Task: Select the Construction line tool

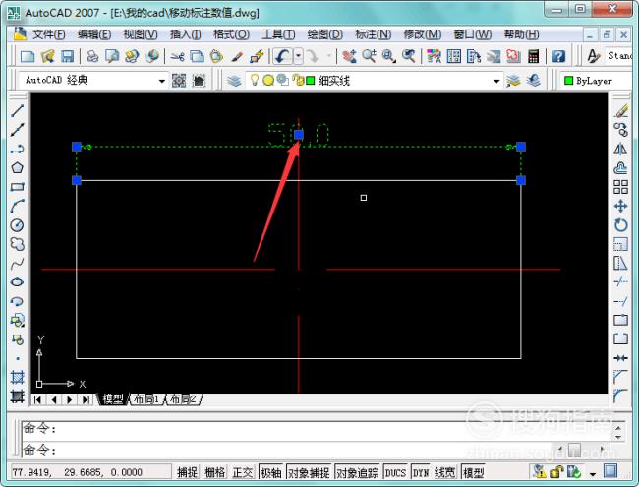Action: [x=17, y=130]
